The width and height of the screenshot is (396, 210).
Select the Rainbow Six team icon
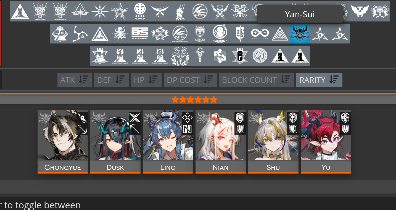(x=240, y=56)
